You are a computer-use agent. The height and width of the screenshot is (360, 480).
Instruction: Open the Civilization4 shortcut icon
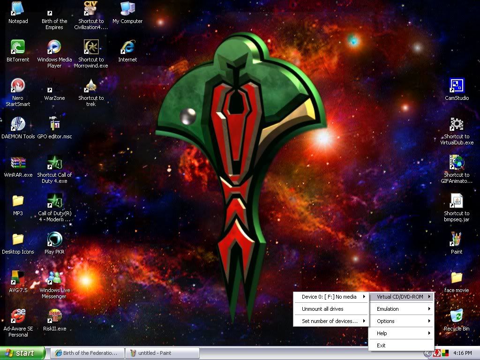[91, 9]
